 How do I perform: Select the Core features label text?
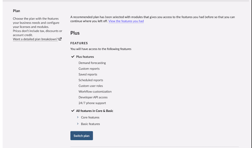pos(90,117)
